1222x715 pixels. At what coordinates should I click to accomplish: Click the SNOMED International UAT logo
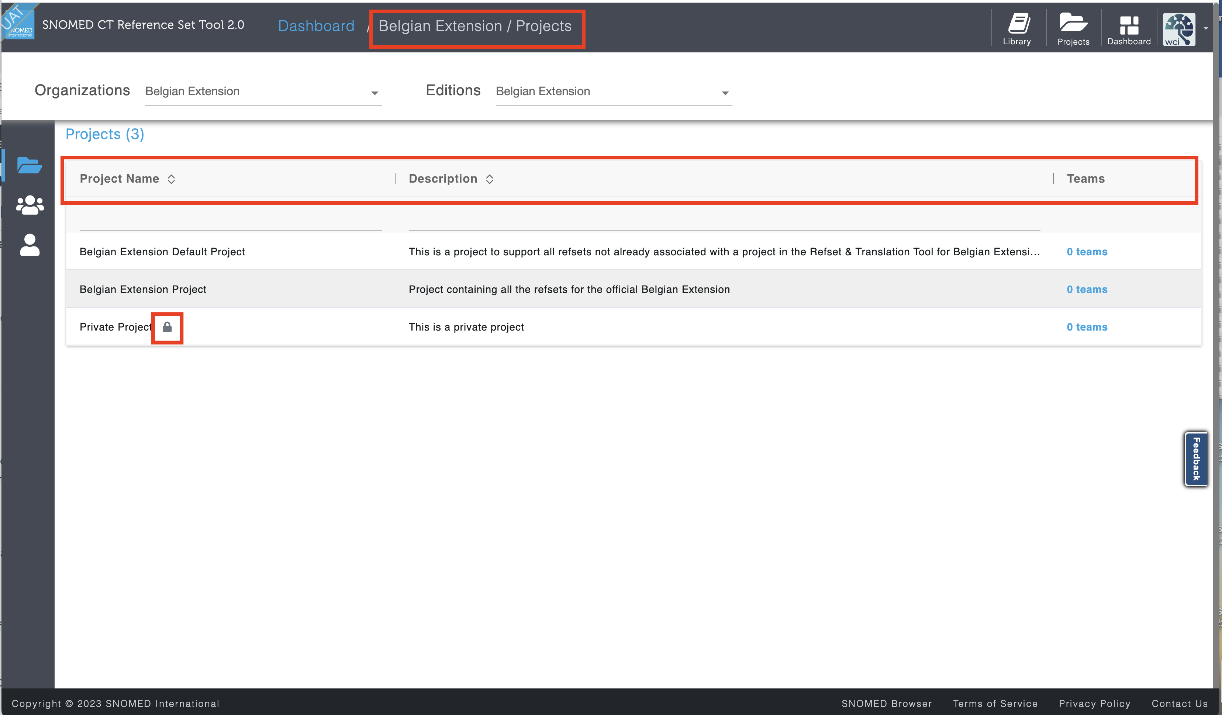coord(18,21)
